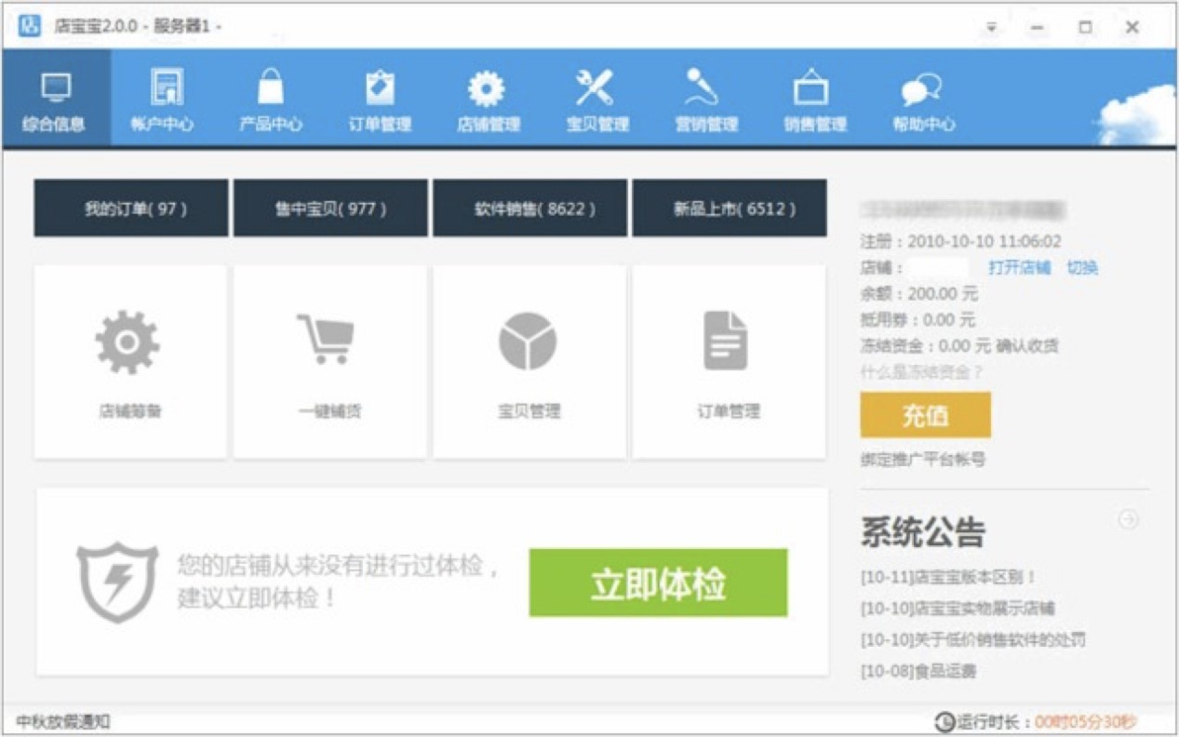
Task: Open announcement [10-10]关于低价销售软件的处罚
Action: [972, 640]
